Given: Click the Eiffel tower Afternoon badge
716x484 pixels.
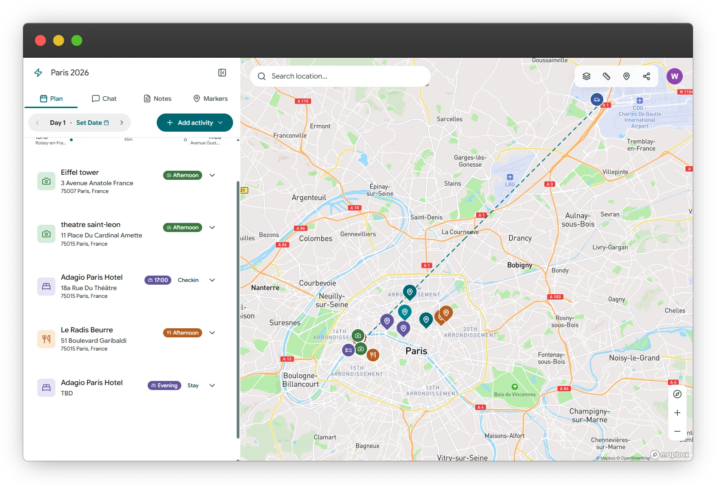Looking at the screenshot, I should pyautogui.click(x=183, y=175).
